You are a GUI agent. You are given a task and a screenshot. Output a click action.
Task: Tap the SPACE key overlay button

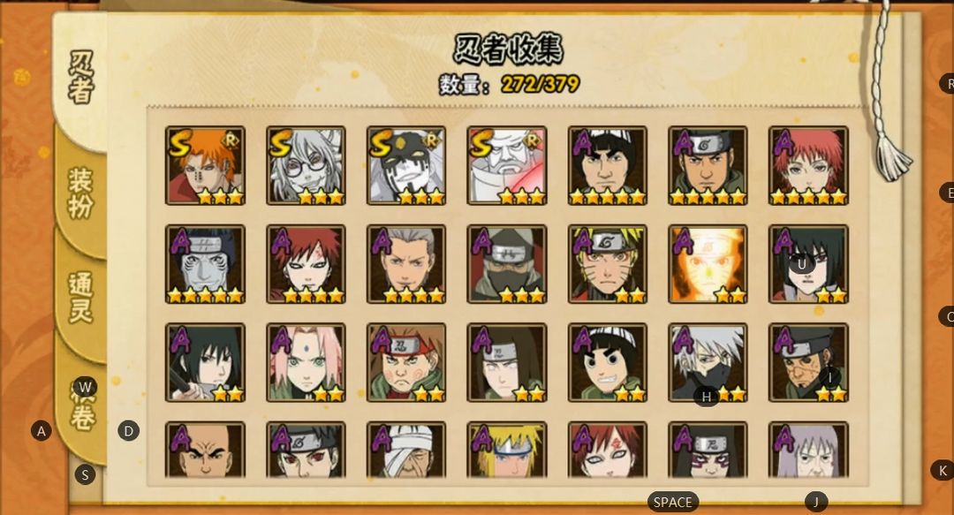673,503
